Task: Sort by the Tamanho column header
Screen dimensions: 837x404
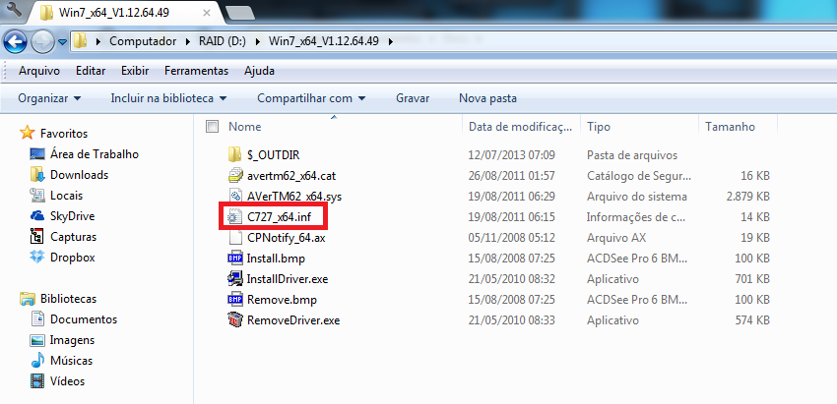Action: point(730,127)
